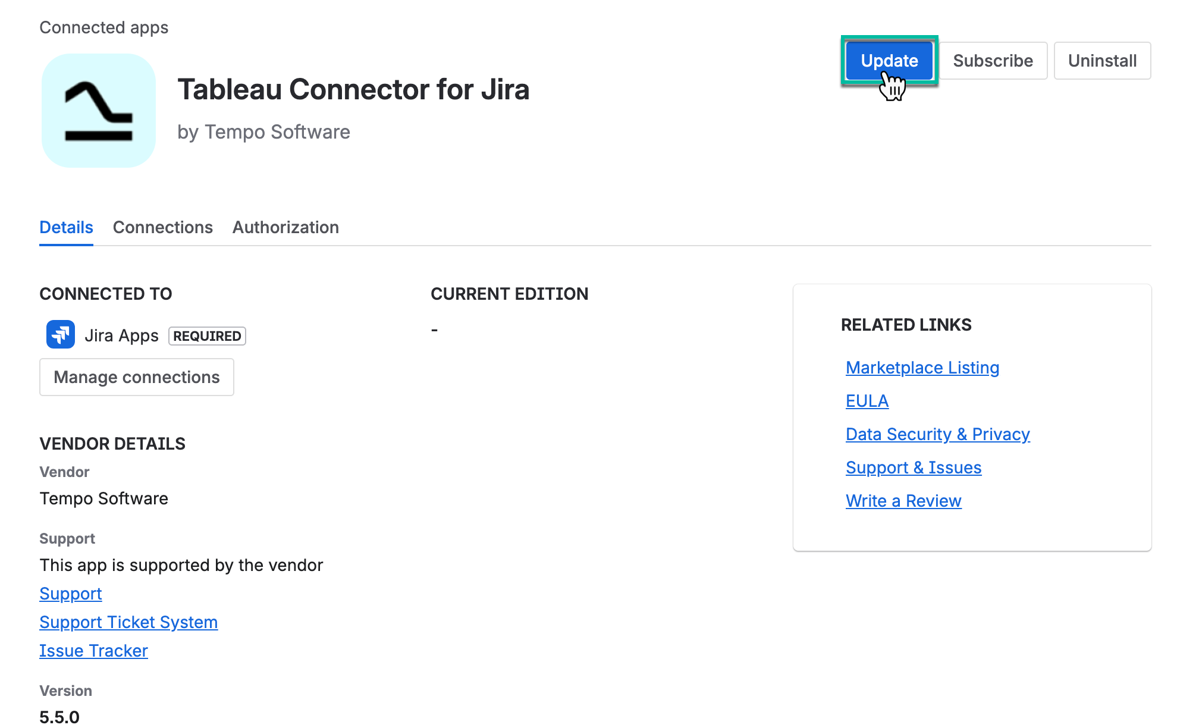Image resolution: width=1199 pixels, height=728 pixels.
Task: Open the vendor Support link
Action: point(71,594)
